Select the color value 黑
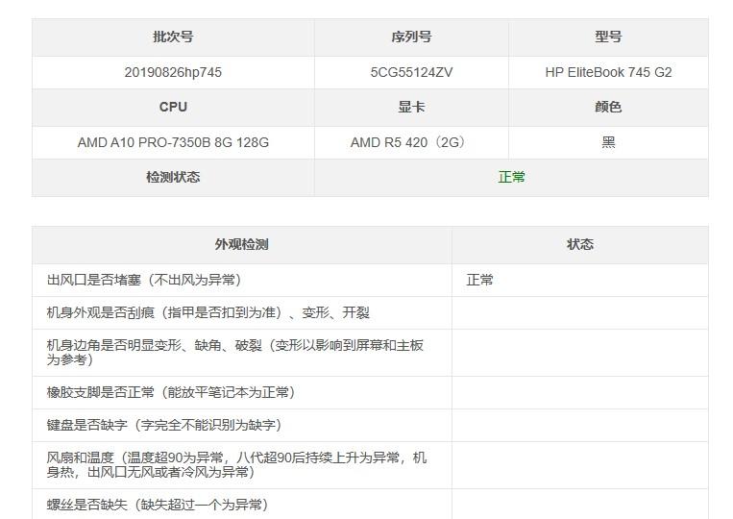The image size is (733, 519). pos(608,142)
